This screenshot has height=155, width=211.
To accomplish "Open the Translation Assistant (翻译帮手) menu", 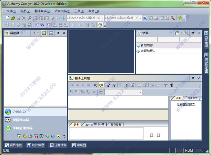I will pos(43,11).
